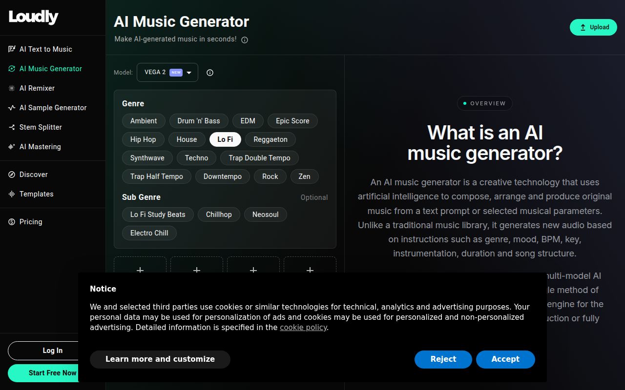Select the Epic Score genre
The width and height of the screenshot is (625, 390).
pyautogui.click(x=292, y=121)
